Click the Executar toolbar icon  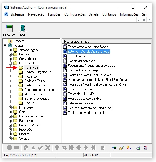tap(9, 28)
